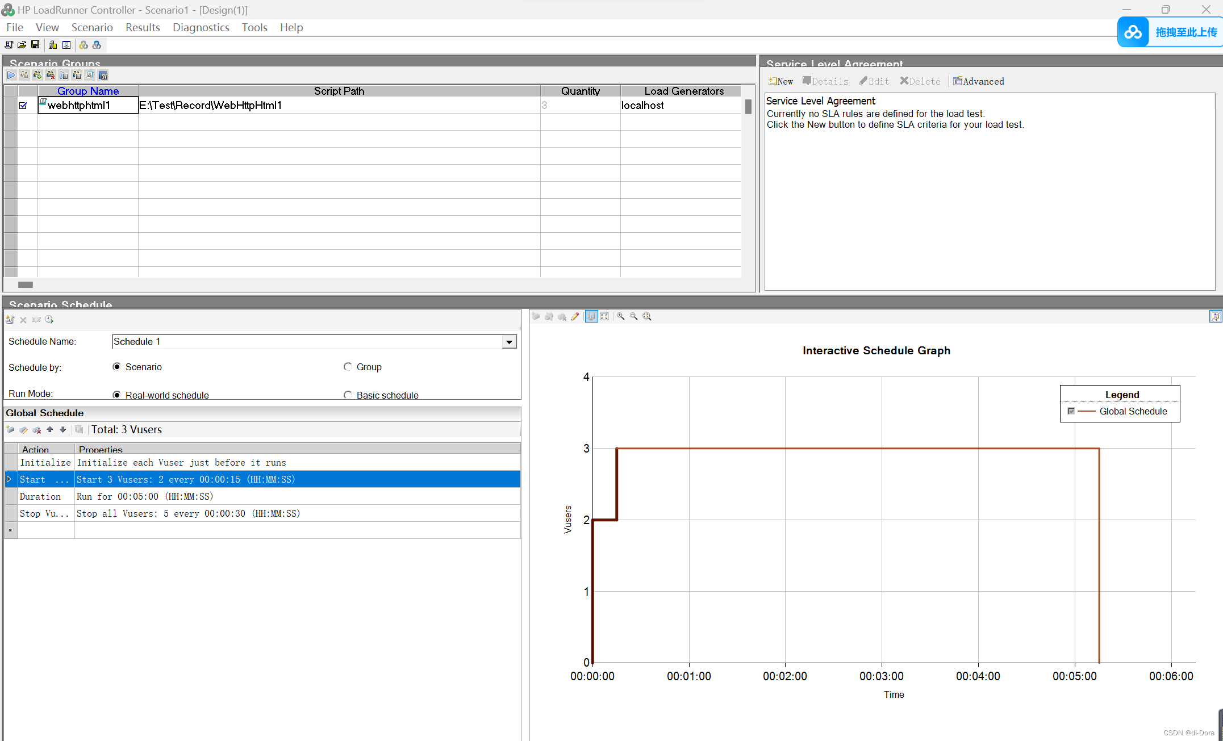
Task: Click Add Action brick icon in Global Schedule
Action: coord(10,430)
